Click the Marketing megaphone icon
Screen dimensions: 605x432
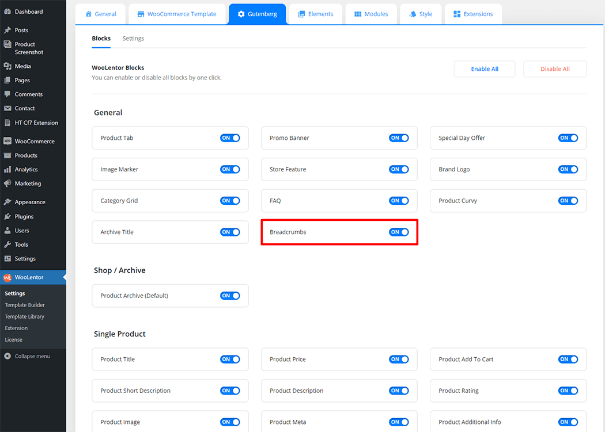pyautogui.click(x=7, y=183)
